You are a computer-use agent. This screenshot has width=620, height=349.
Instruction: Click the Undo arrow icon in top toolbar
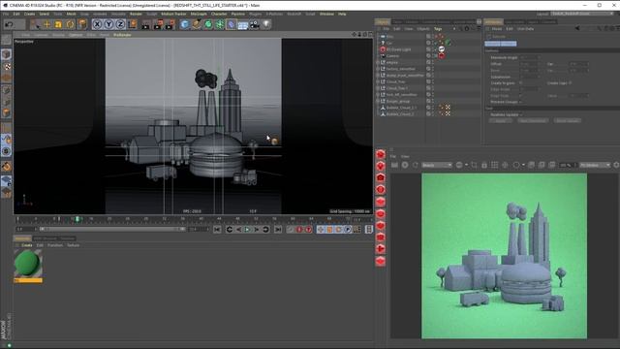coord(9,24)
